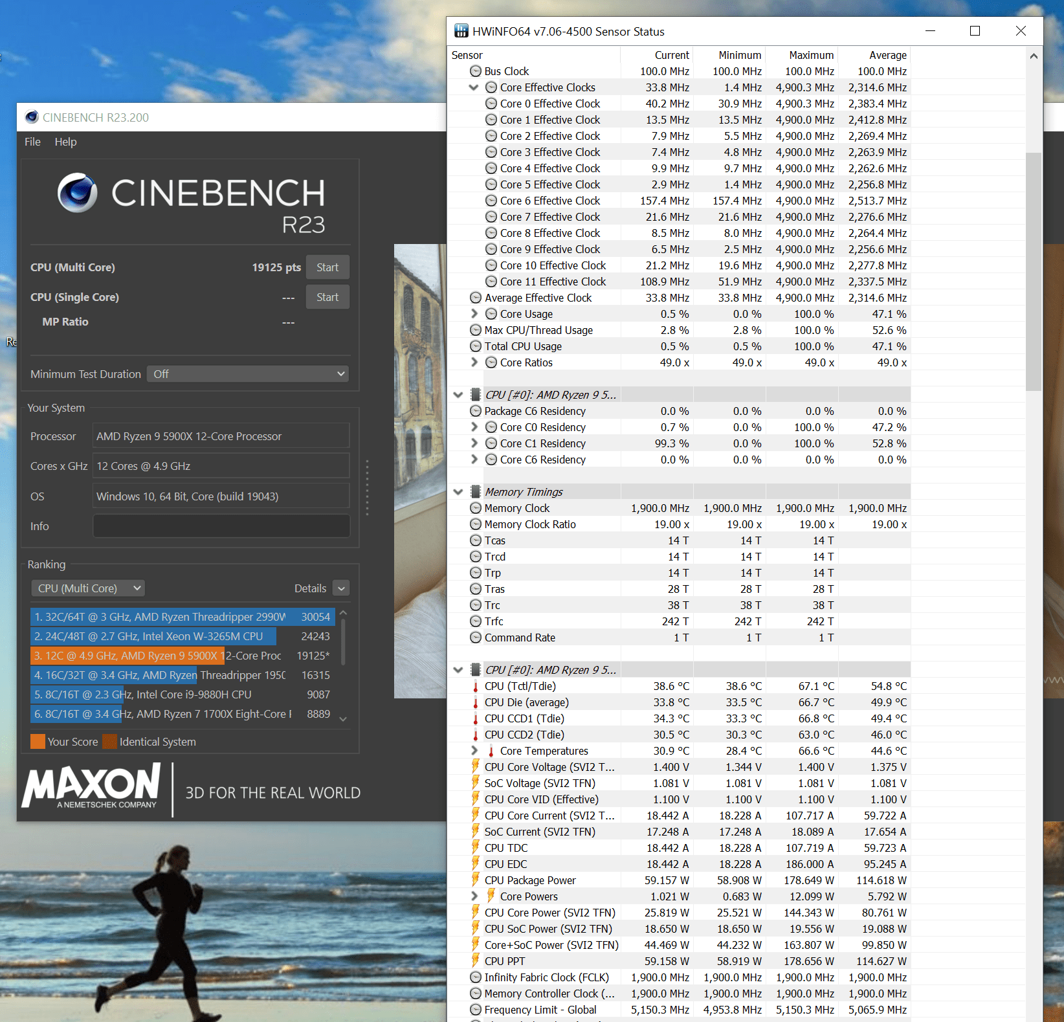Click the Bus Clock sensor clock icon

tap(476, 71)
